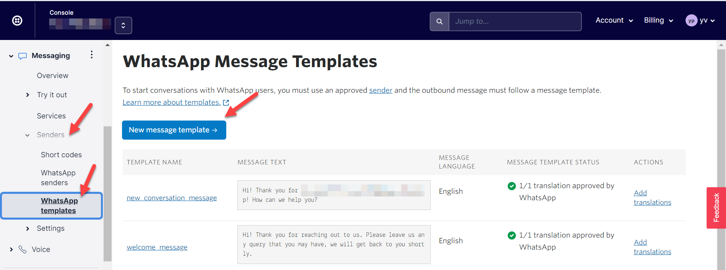Open the new_conversation_message template

172,198
